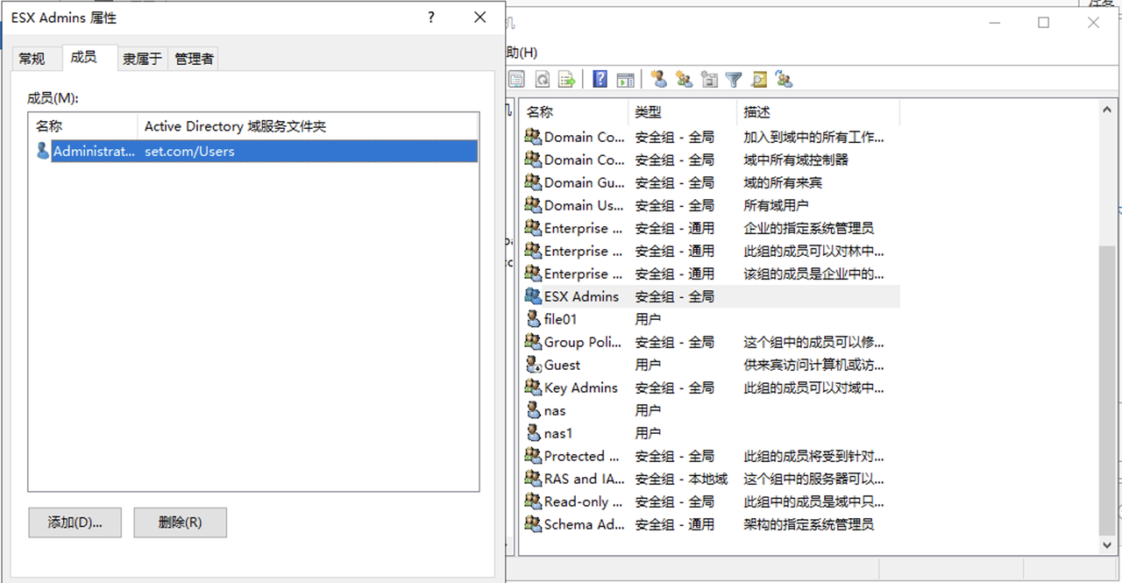Sort the list by the 类型 column header
The width and height of the screenshot is (1122, 583).
click(682, 112)
